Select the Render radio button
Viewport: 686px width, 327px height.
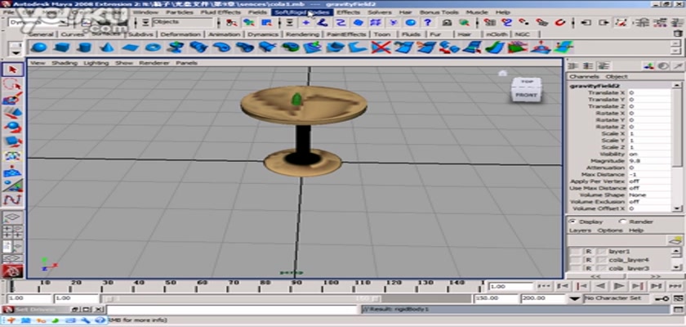coord(622,222)
